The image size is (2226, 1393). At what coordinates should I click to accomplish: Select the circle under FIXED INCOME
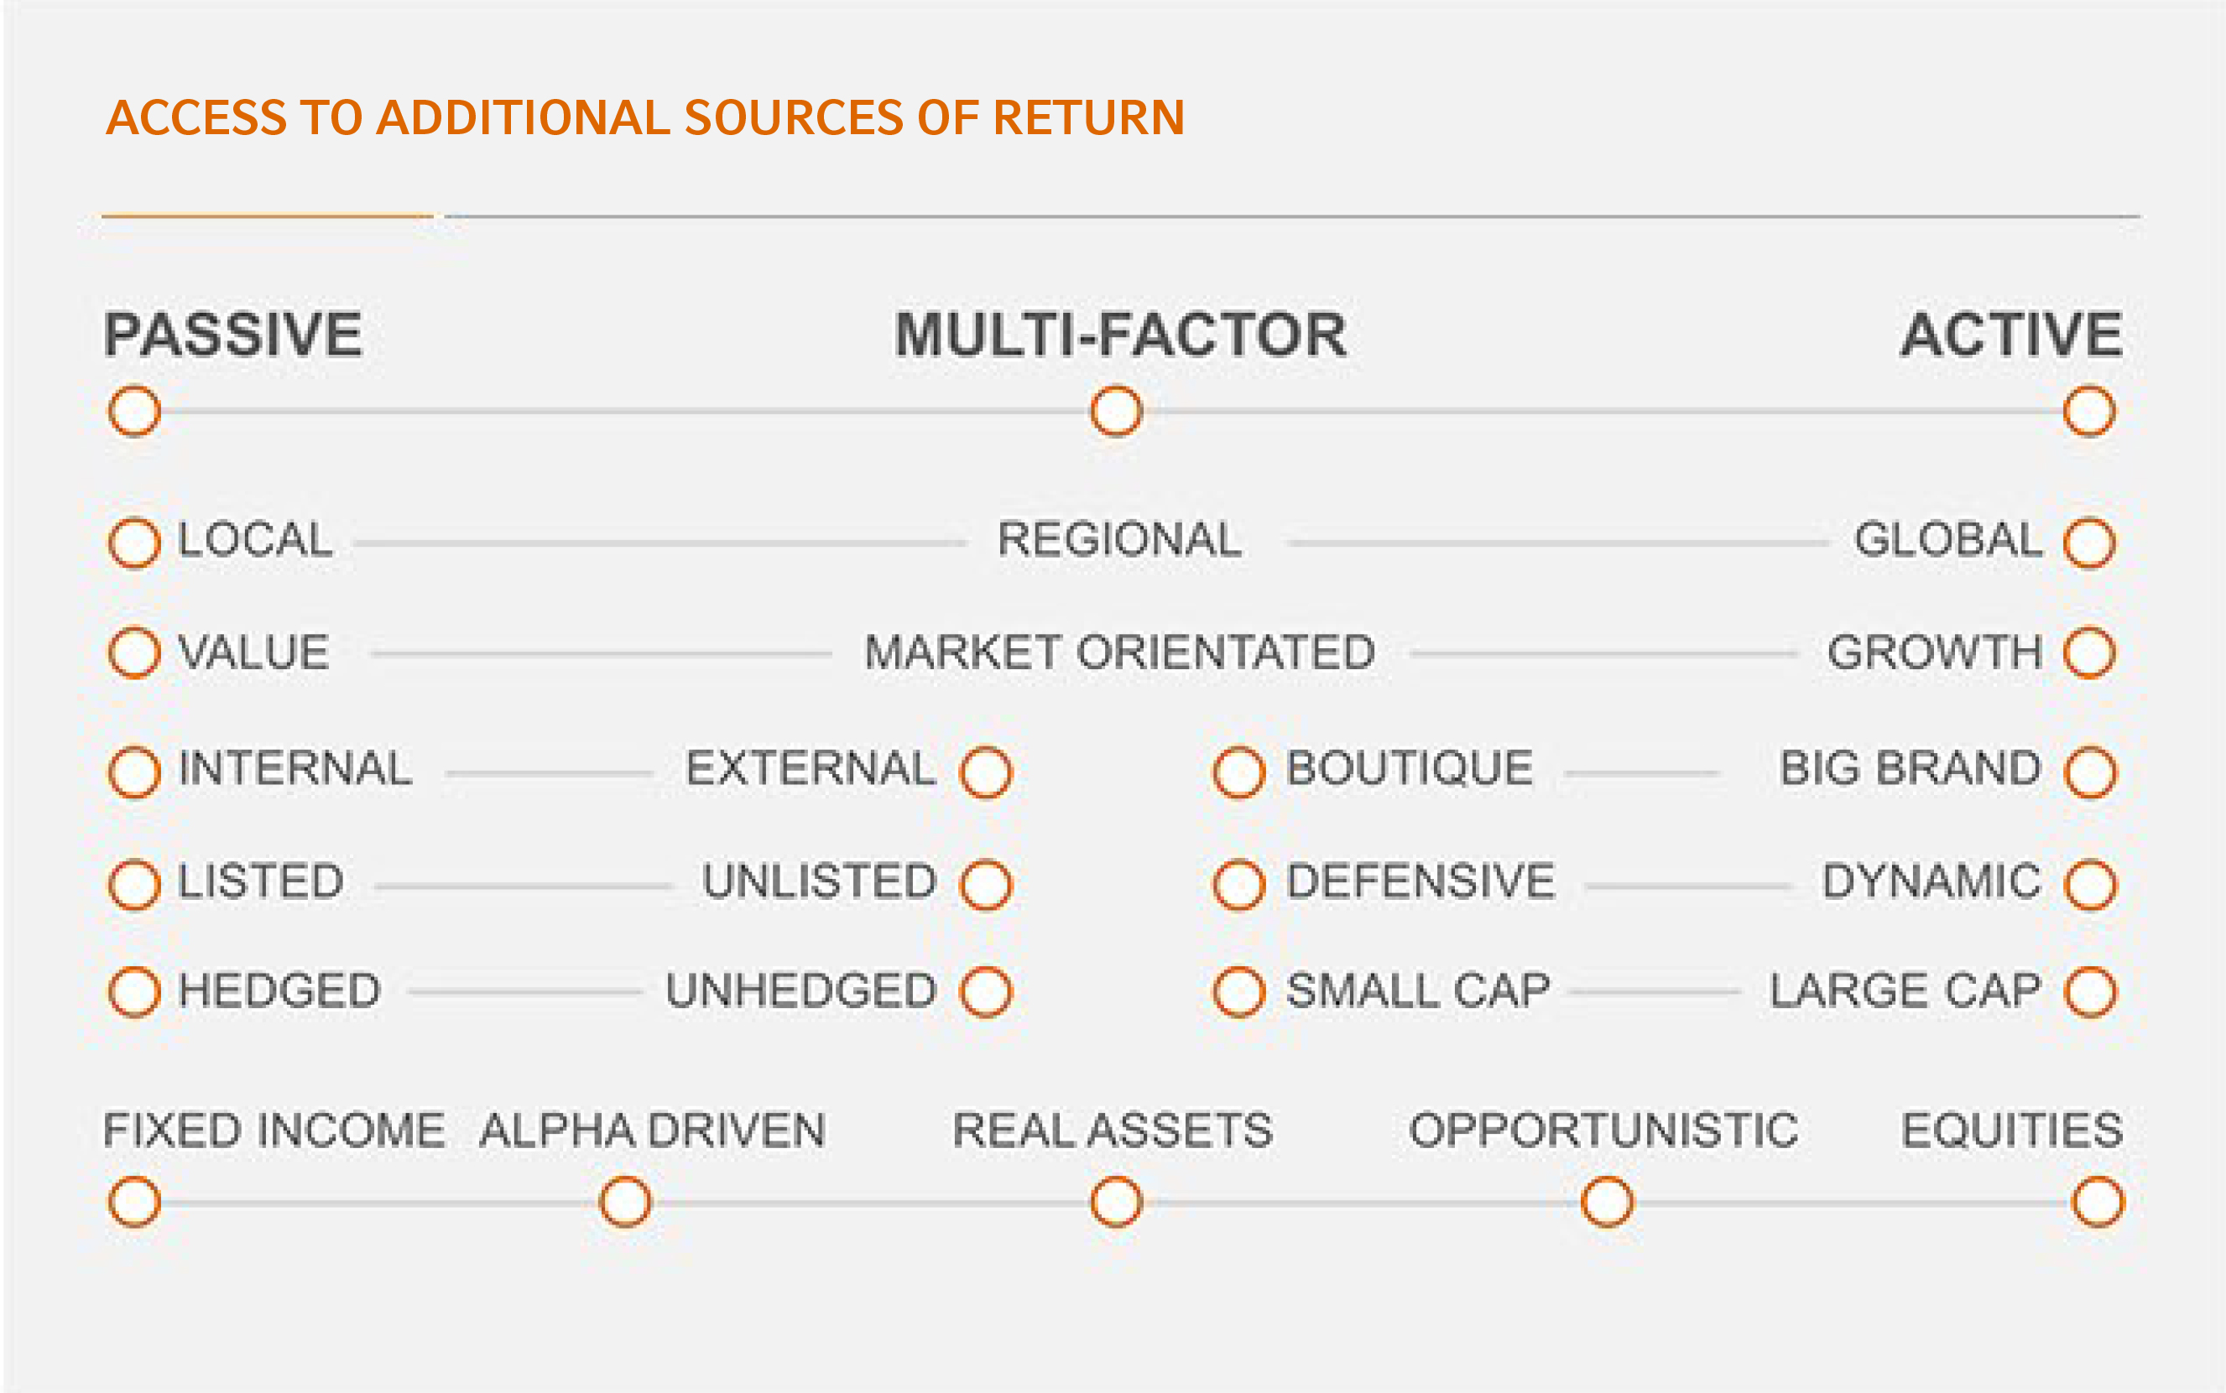(134, 1203)
